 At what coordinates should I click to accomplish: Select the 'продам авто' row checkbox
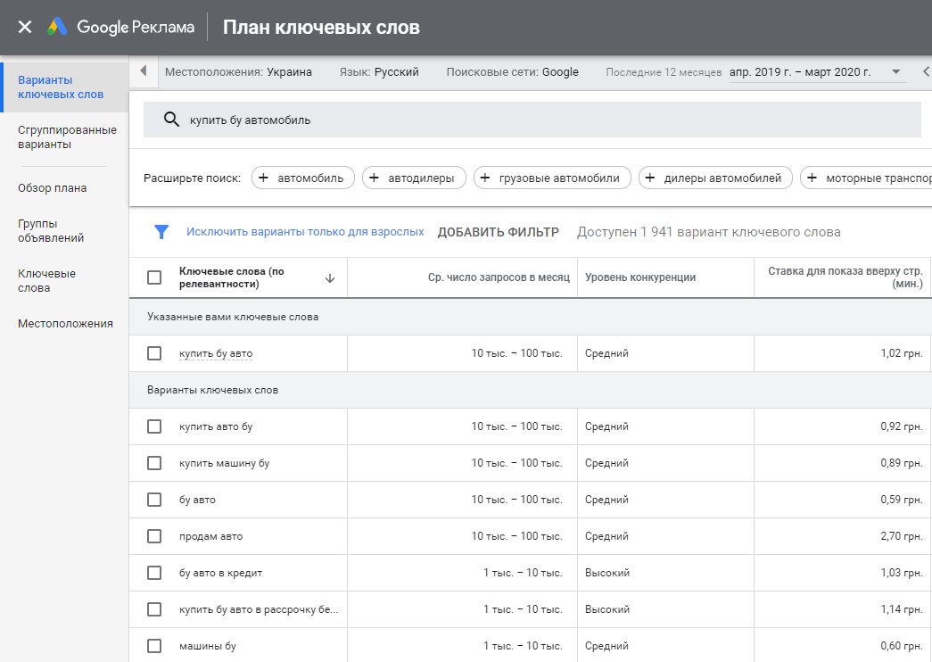(154, 536)
